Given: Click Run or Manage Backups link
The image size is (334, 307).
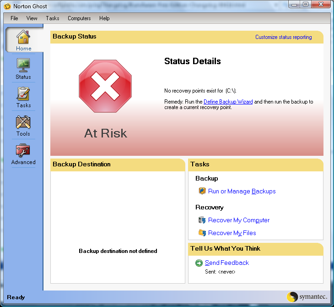Looking at the screenshot, I should click(242, 191).
